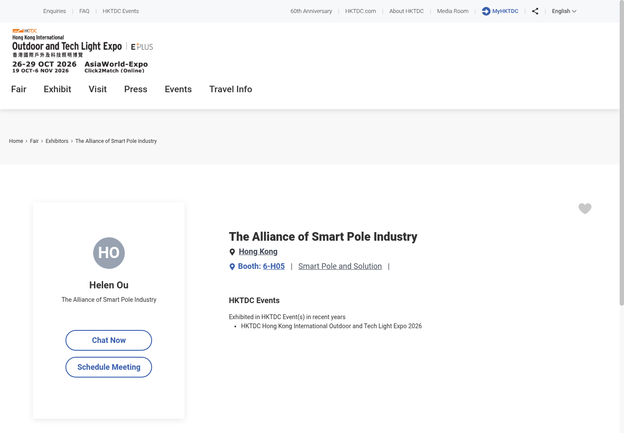The width and height of the screenshot is (624, 433).
Task: Click the Outdoor and Tech Light Expo logo
Action: (x=82, y=51)
